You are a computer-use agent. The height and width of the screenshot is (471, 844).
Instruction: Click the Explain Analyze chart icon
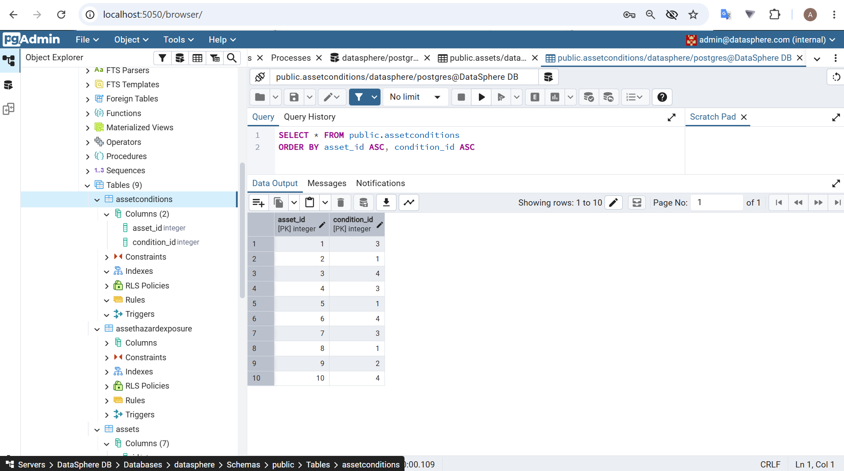[555, 97]
